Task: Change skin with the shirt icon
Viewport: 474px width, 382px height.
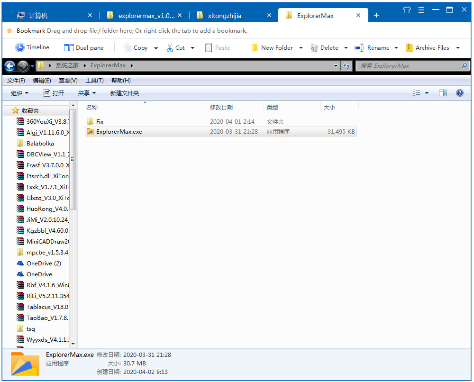Action: click(406, 9)
